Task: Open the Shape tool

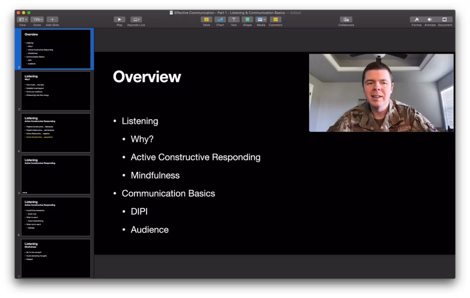Action: point(247,20)
